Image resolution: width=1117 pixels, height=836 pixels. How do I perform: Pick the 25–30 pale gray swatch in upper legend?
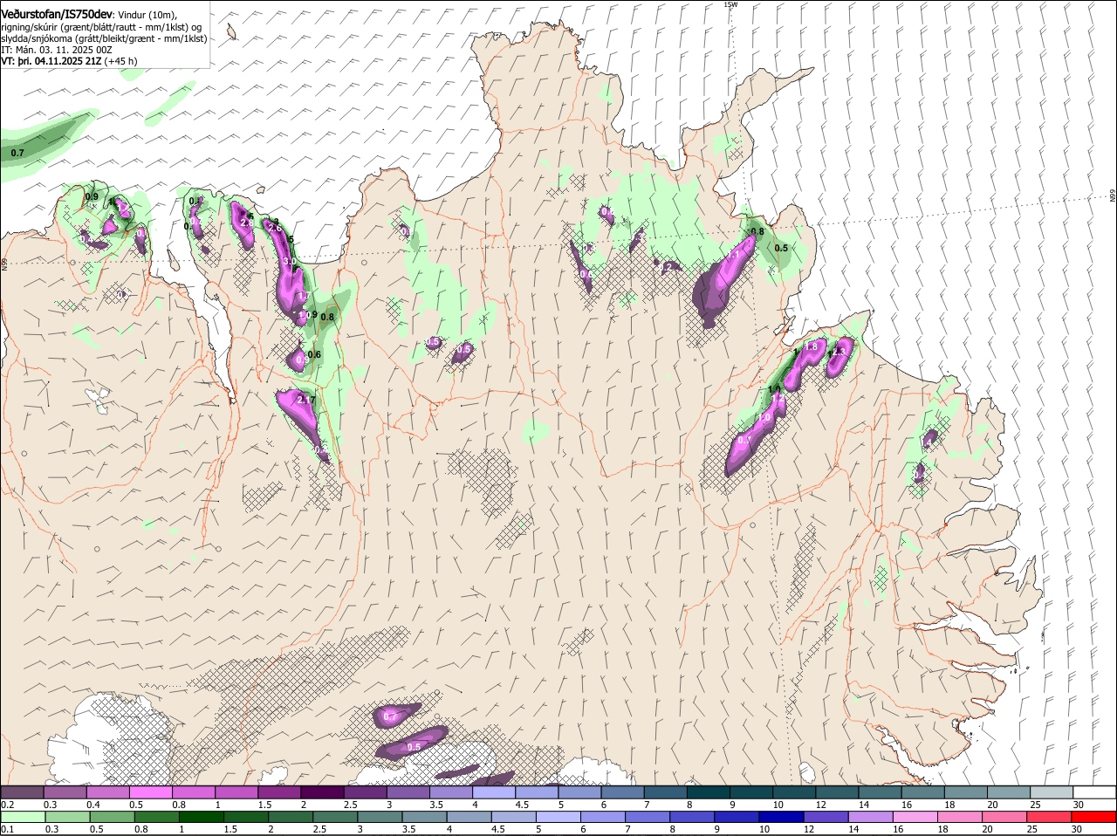(x=1052, y=791)
